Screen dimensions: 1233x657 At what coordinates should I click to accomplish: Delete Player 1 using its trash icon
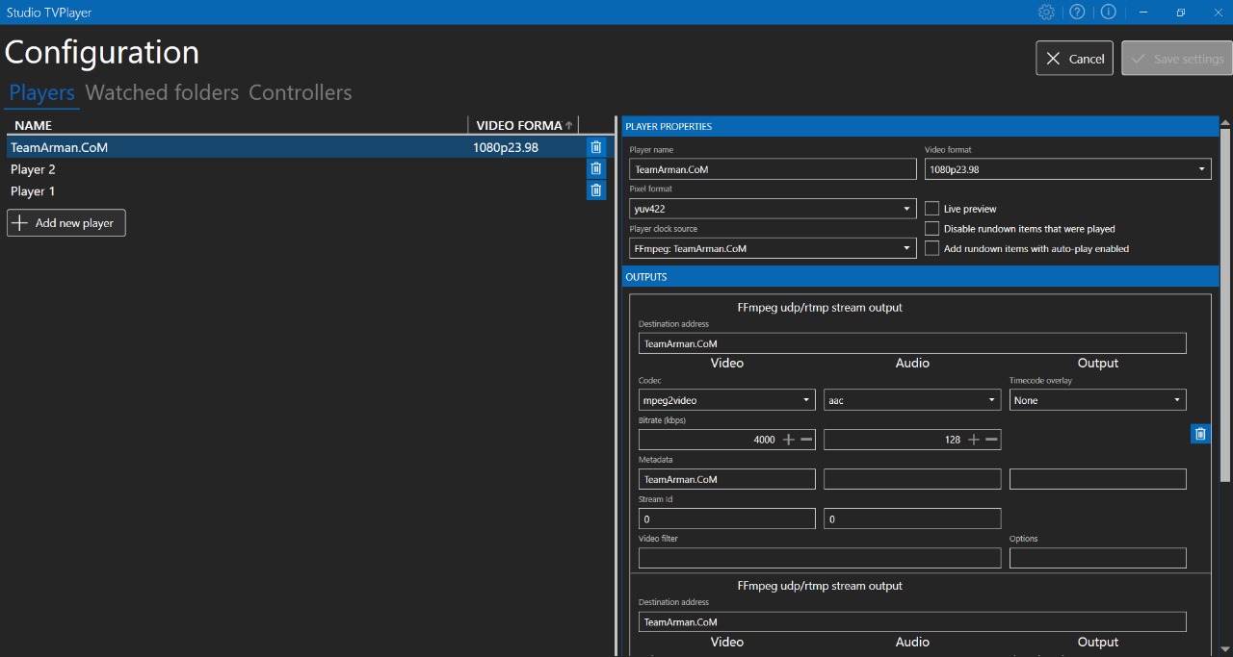(596, 190)
